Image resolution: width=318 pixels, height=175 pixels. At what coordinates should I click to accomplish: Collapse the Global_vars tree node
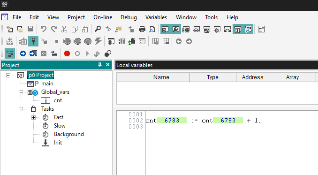pos(21,92)
